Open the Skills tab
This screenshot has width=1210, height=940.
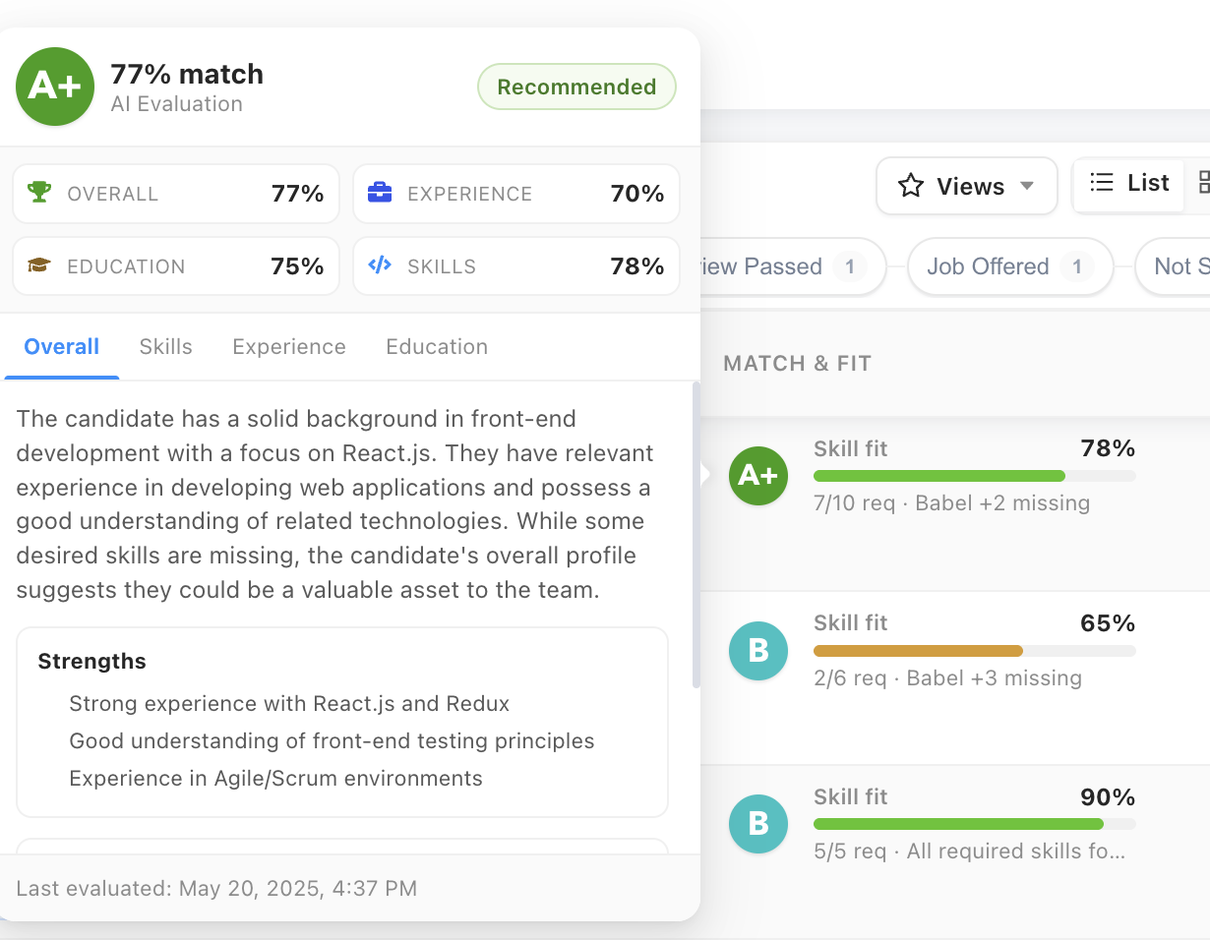[165, 346]
